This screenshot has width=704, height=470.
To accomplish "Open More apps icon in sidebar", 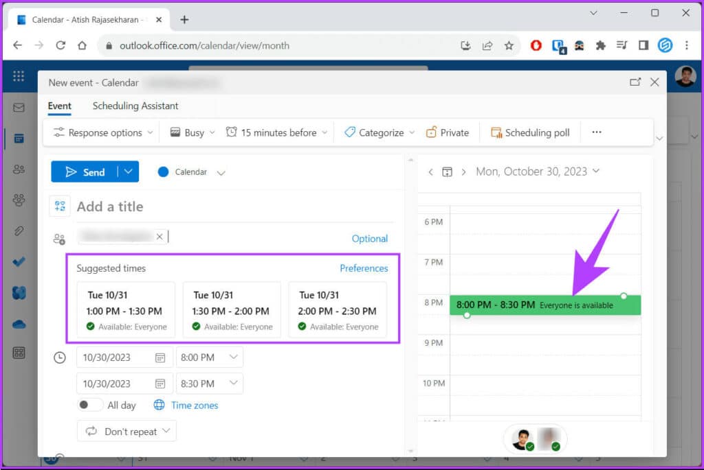I will click(x=19, y=353).
